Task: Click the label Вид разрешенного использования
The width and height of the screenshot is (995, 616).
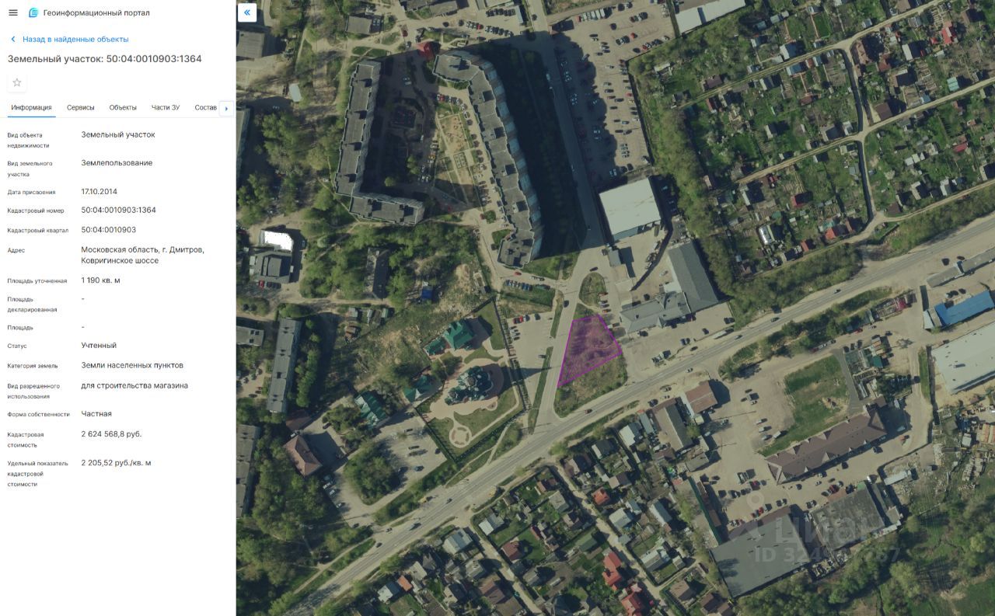Action: (x=33, y=391)
